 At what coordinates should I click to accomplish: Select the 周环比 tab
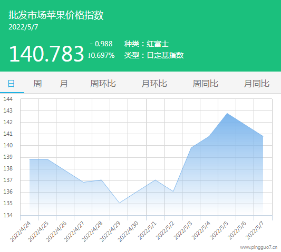pyautogui.click(x=103, y=84)
